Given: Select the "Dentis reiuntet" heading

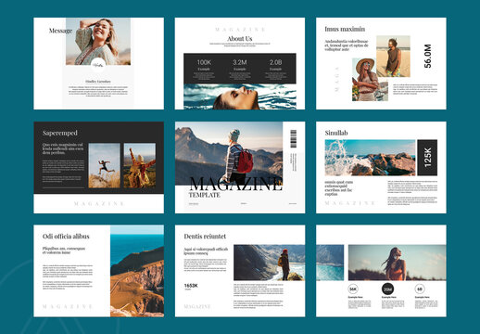Looking at the screenshot, I should [x=205, y=237].
